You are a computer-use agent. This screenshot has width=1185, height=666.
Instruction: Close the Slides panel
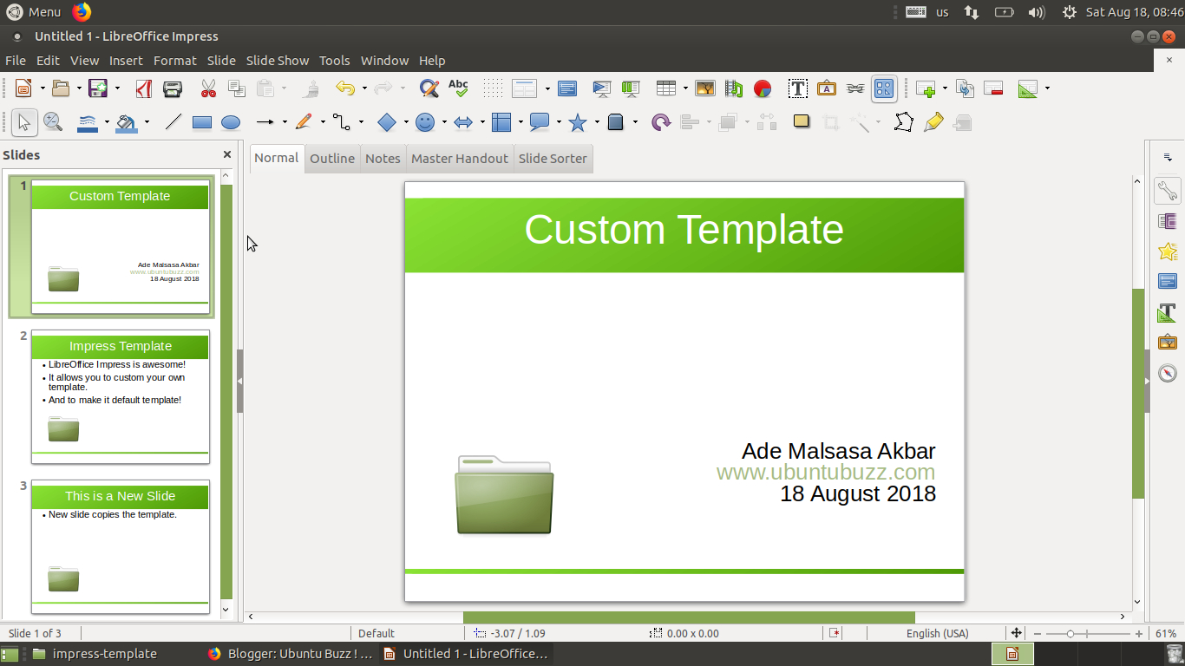(227, 154)
